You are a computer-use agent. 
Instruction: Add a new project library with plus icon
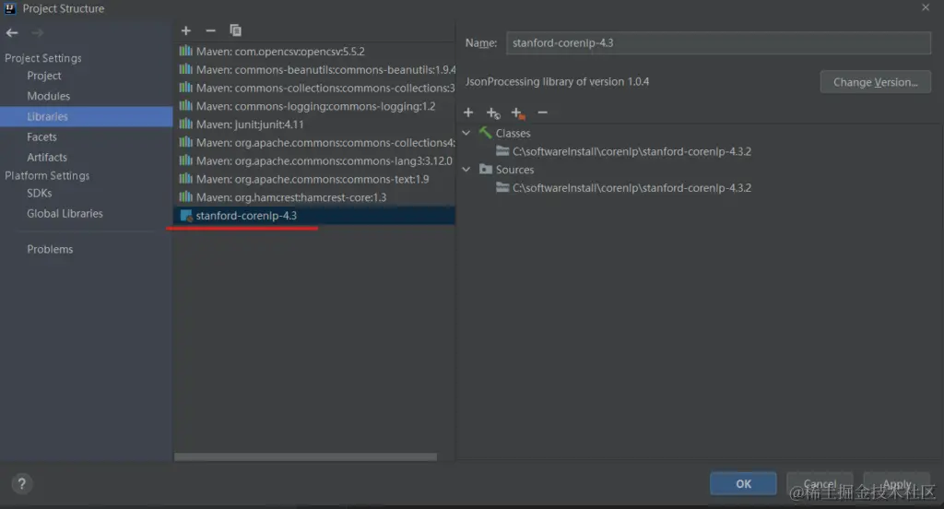pos(186,30)
